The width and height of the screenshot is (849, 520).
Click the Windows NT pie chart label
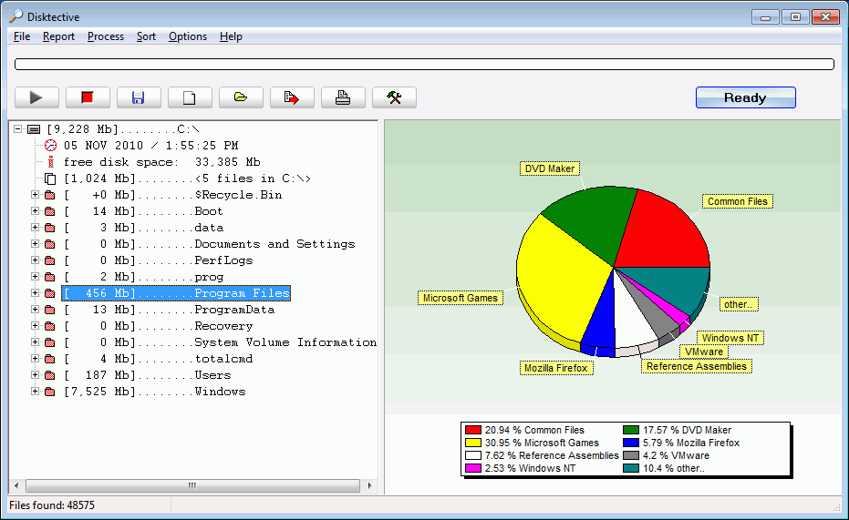click(730, 338)
